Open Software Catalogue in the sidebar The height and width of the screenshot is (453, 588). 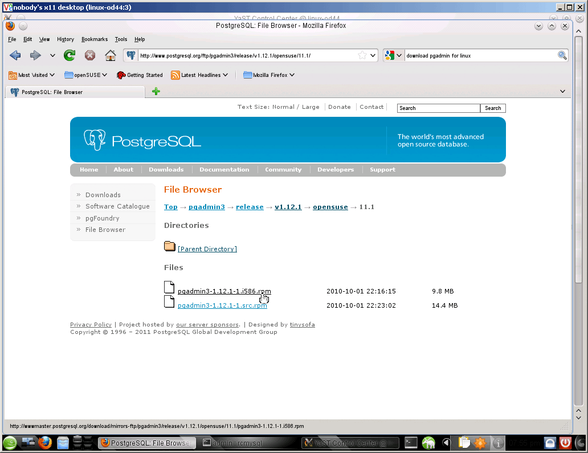click(x=117, y=206)
